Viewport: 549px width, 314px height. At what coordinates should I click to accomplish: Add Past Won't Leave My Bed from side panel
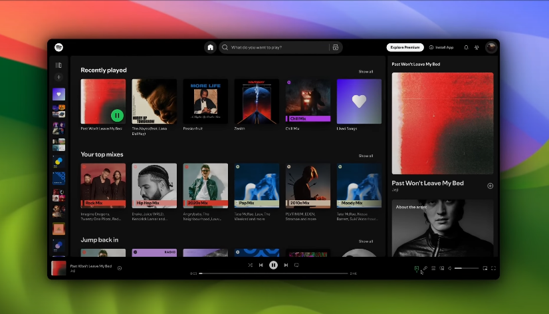(x=490, y=186)
